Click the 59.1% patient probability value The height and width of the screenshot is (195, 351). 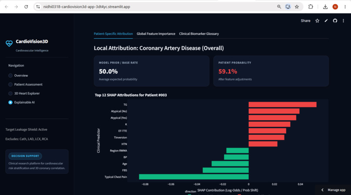tap(228, 72)
